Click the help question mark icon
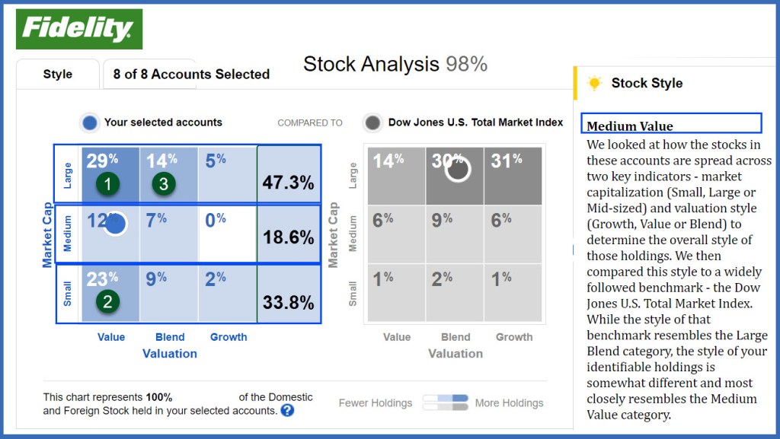Screen dimensions: 780x439 (x=287, y=411)
